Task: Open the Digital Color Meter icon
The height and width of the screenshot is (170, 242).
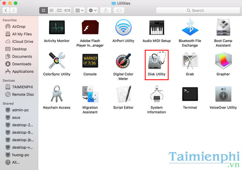Action: 123,61
